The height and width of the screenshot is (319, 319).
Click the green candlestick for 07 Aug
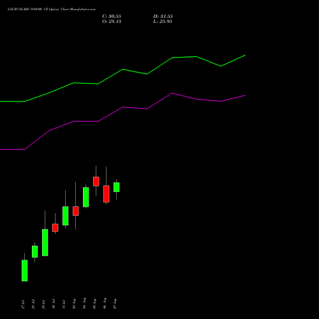[x=117, y=187]
